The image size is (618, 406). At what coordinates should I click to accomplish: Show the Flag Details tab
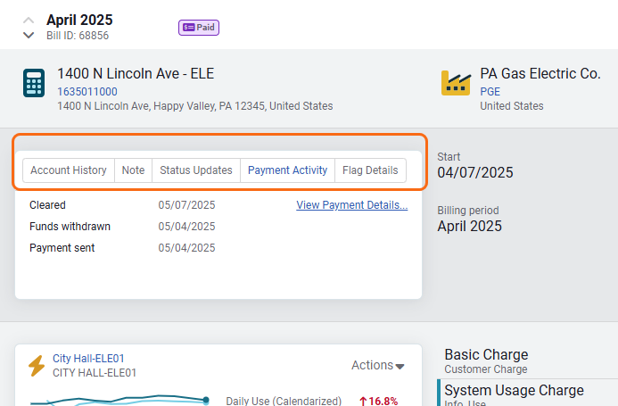[370, 170]
